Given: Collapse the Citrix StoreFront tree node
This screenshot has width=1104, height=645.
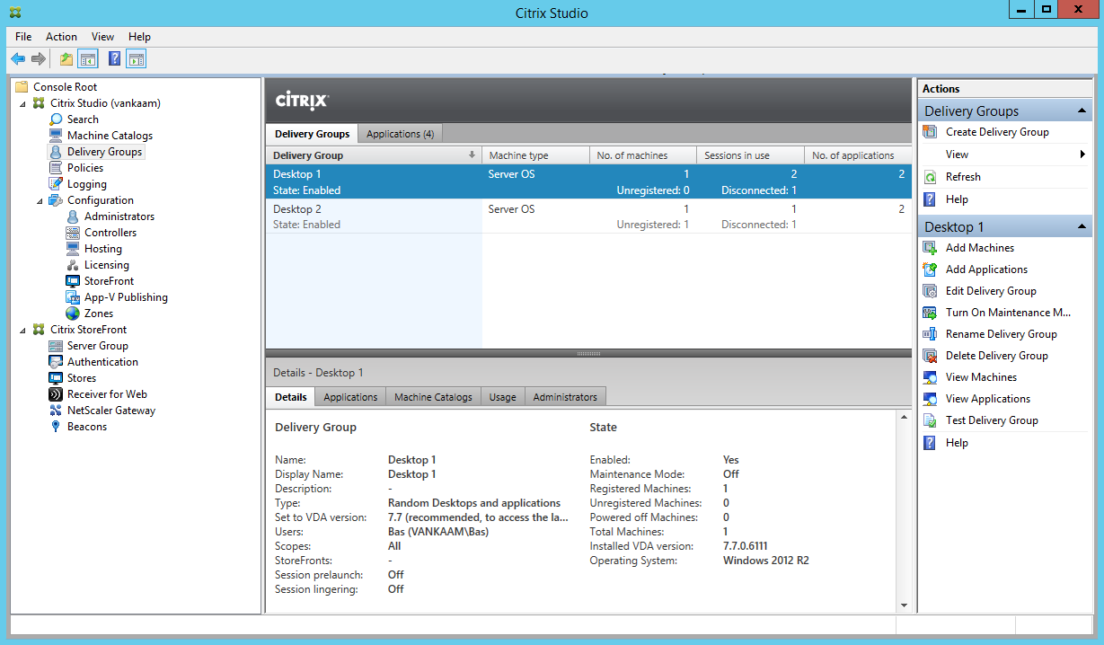Looking at the screenshot, I should click(x=23, y=330).
